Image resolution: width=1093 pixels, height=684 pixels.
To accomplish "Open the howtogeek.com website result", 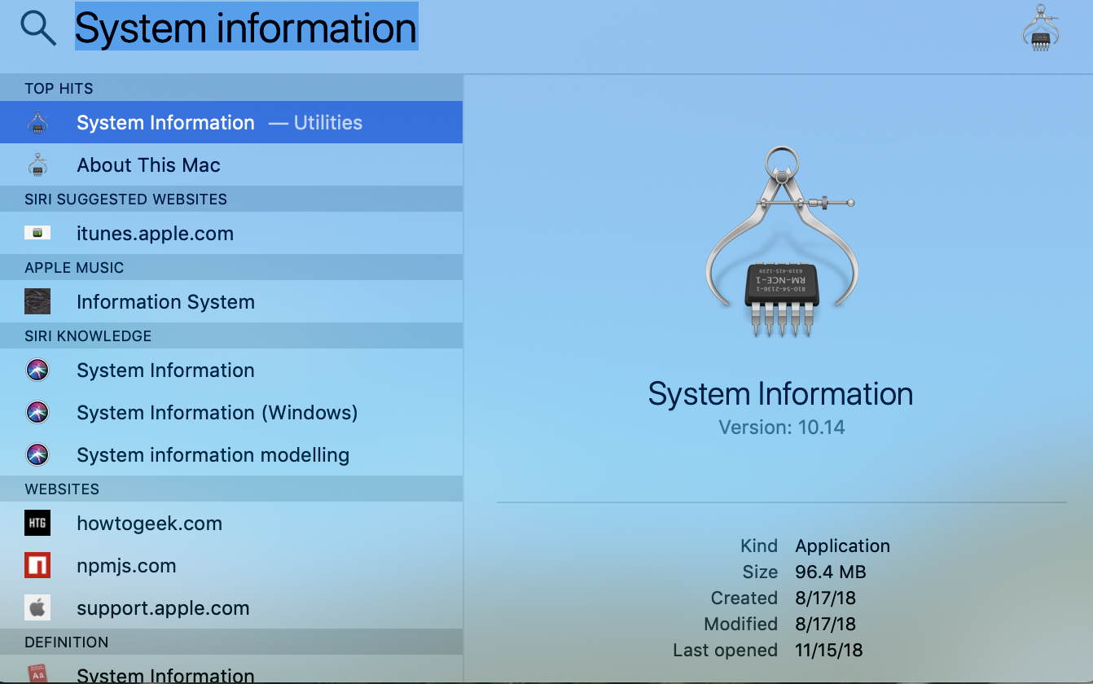I will click(x=231, y=523).
